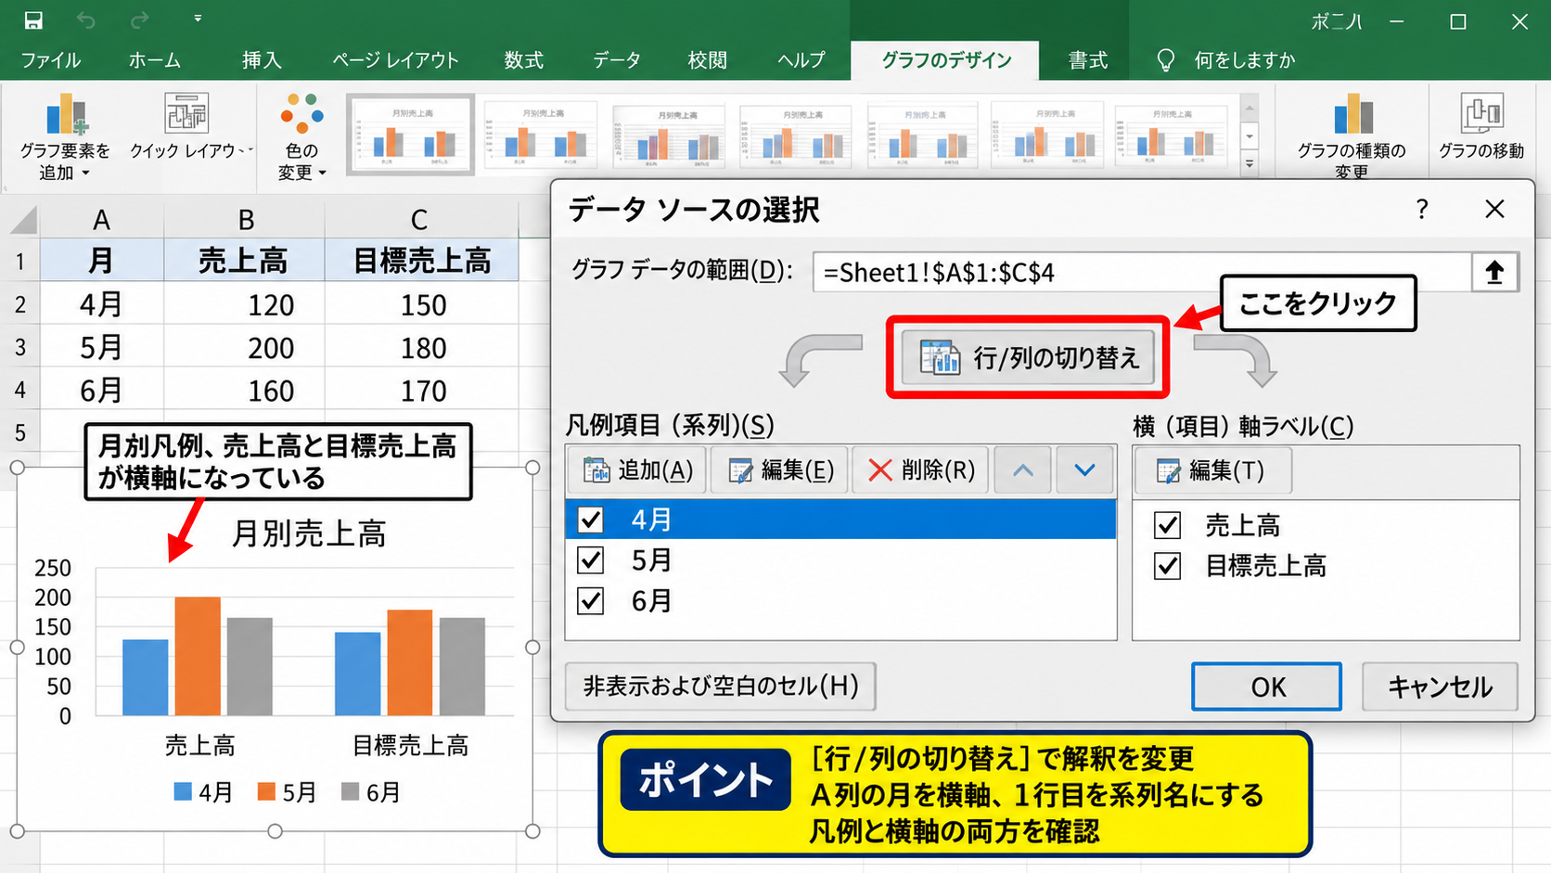The width and height of the screenshot is (1551, 873).
Task: Open the 書式 tab
Action: [1088, 60]
